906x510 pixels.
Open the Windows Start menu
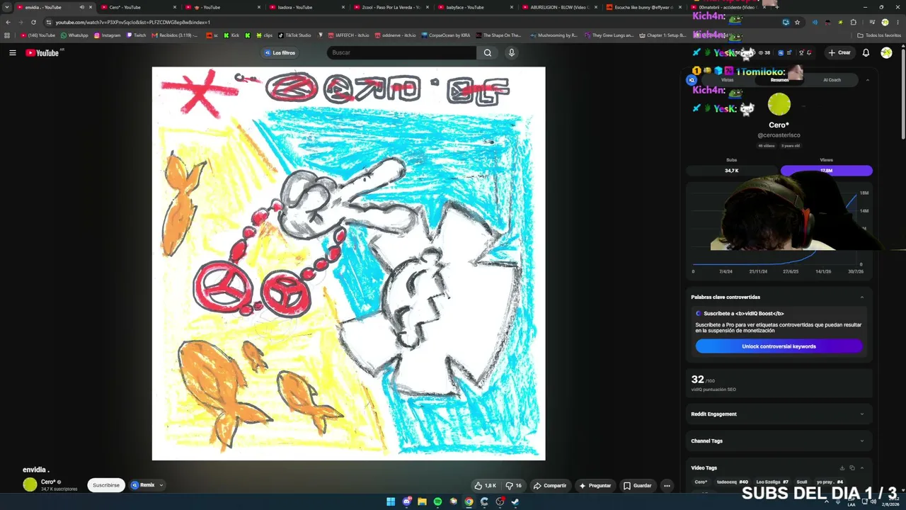coord(391,501)
